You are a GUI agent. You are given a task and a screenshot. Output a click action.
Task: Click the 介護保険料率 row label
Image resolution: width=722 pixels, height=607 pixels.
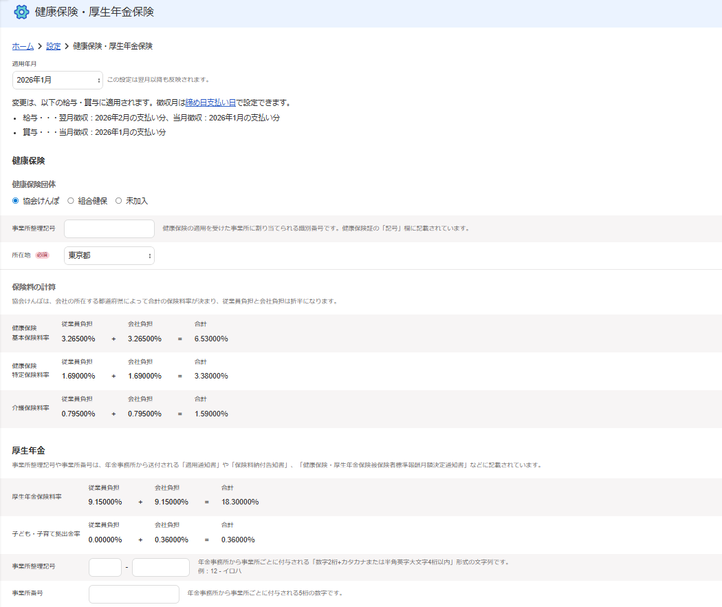30,408
